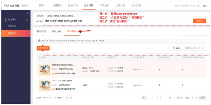This screenshot has height=105, width=211.
Task: Select current page 1 in pagination
Action: click(144, 97)
